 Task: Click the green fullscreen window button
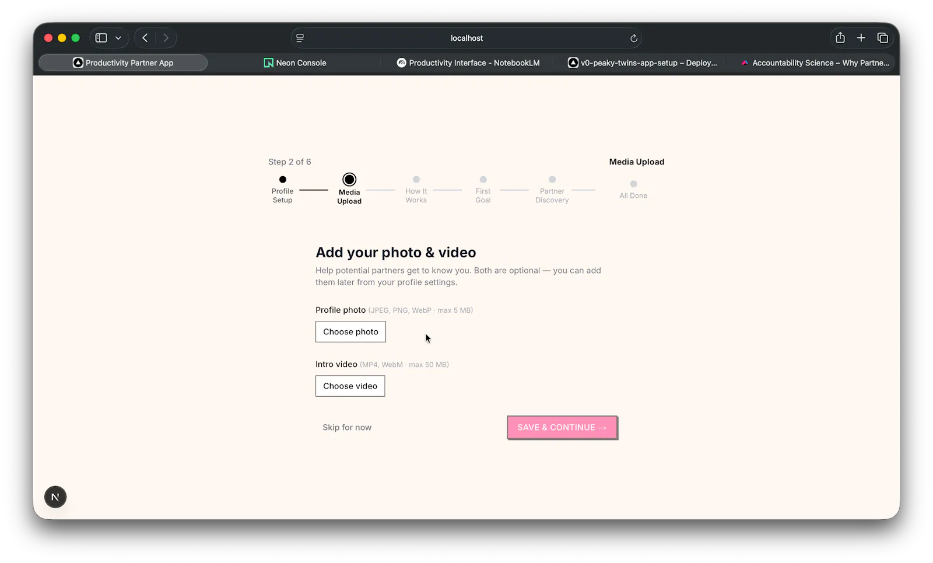click(x=75, y=38)
